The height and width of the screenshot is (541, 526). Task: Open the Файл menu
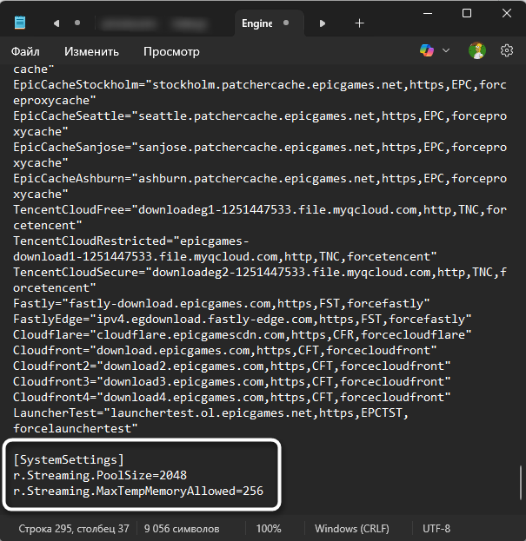tap(26, 51)
